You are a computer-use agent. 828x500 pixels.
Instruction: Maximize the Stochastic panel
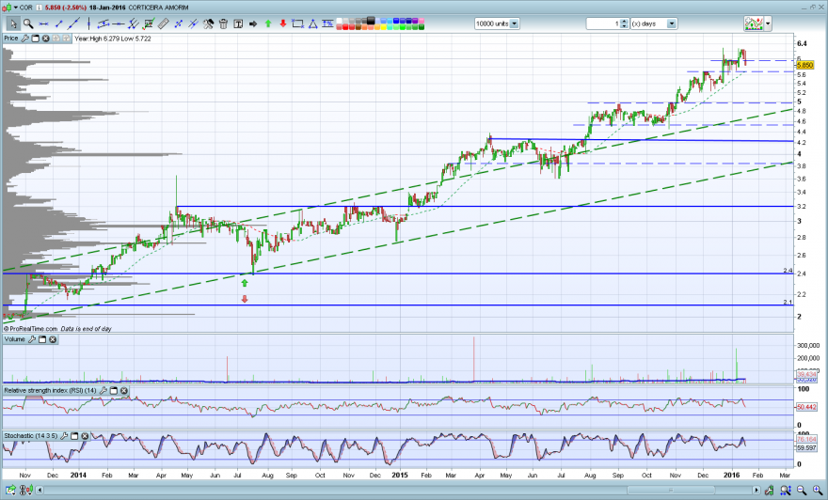(74, 436)
